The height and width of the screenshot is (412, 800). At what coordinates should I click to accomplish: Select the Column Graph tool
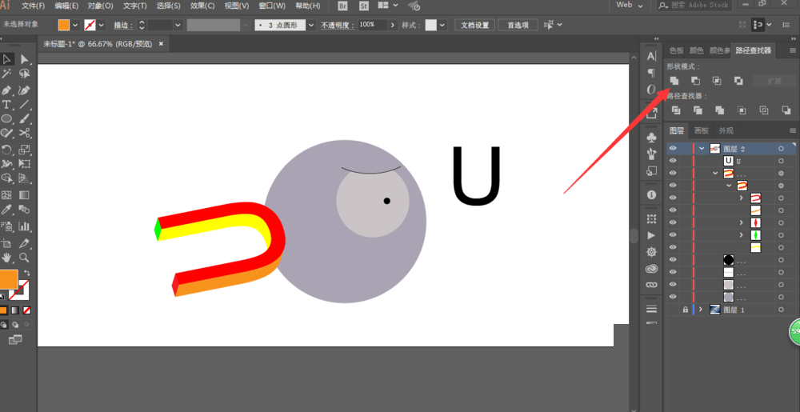coord(24,226)
